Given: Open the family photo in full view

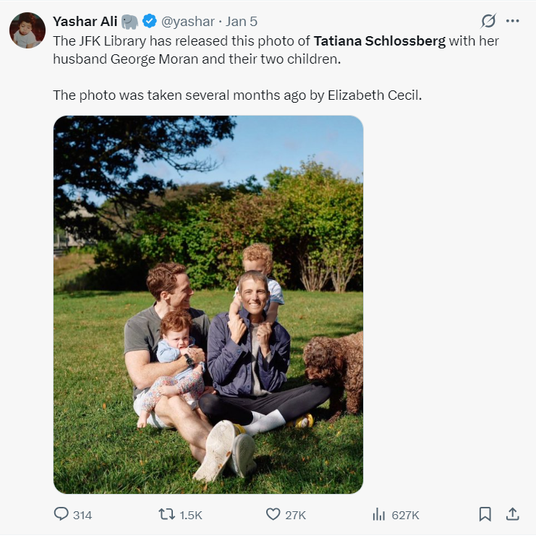Looking at the screenshot, I should click(208, 304).
